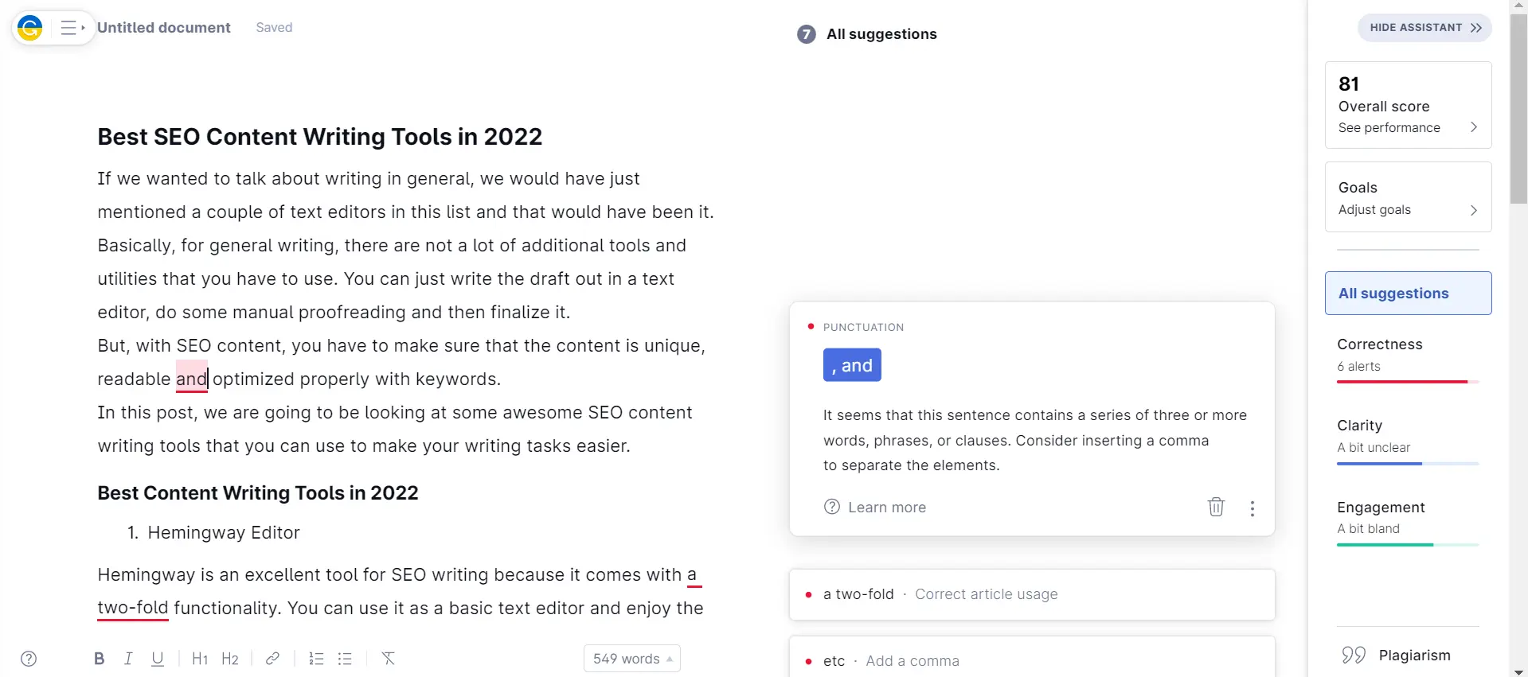Switch to Correctness alerts
Screen dimensions: 1528x677
1408,355
